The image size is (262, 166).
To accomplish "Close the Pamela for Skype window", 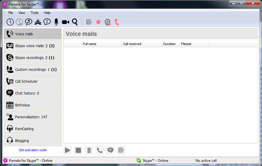I will [x=253, y=3].
